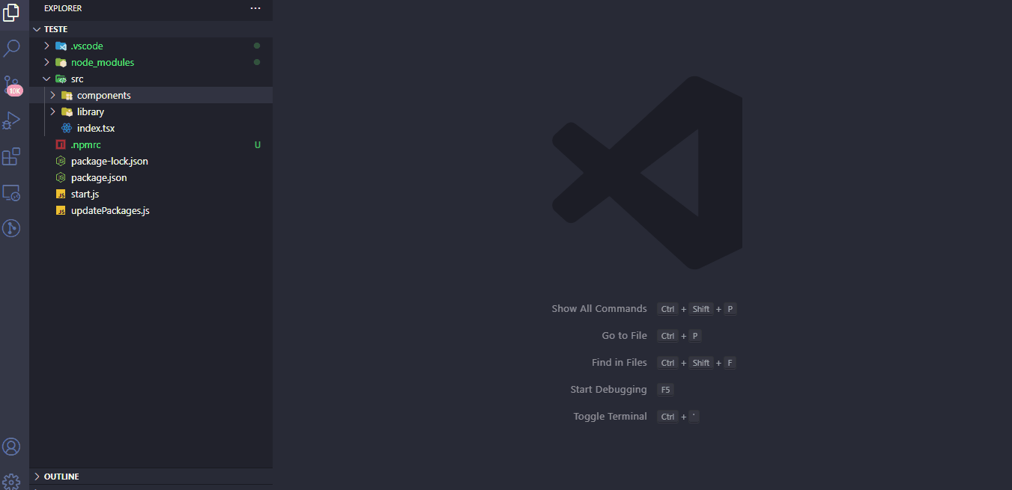The width and height of the screenshot is (1012, 490).
Task: Collapse the TESTE root folder chevron
Action: coord(37,29)
